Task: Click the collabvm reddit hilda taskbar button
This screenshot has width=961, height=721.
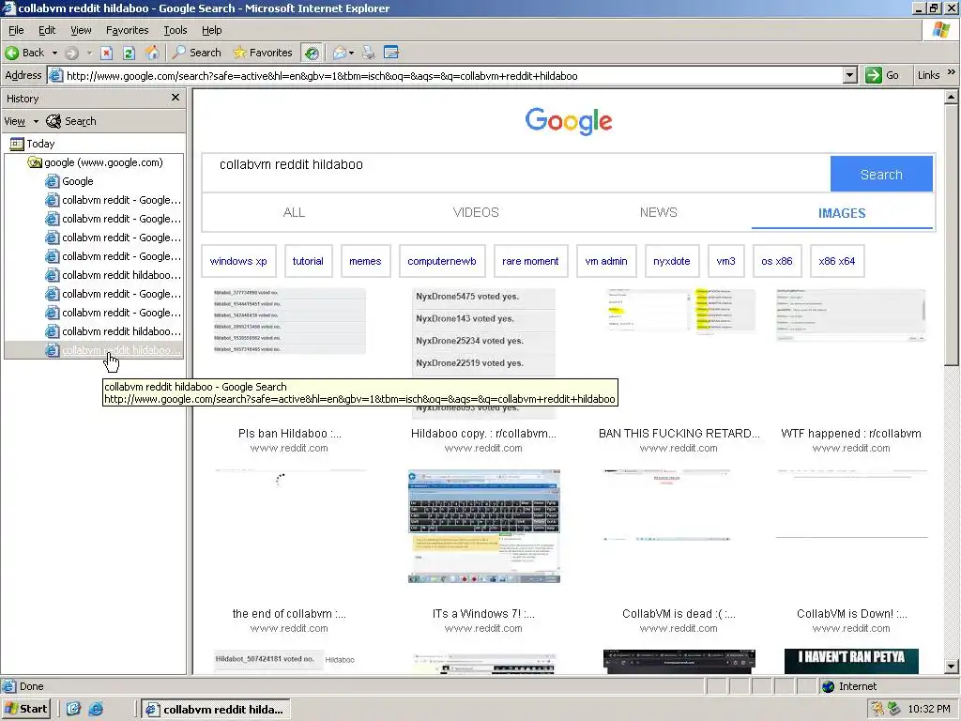Action: [216, 709]
